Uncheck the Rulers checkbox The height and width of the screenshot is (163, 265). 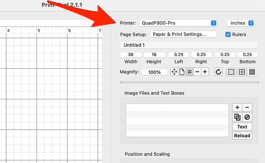point(228,34)
